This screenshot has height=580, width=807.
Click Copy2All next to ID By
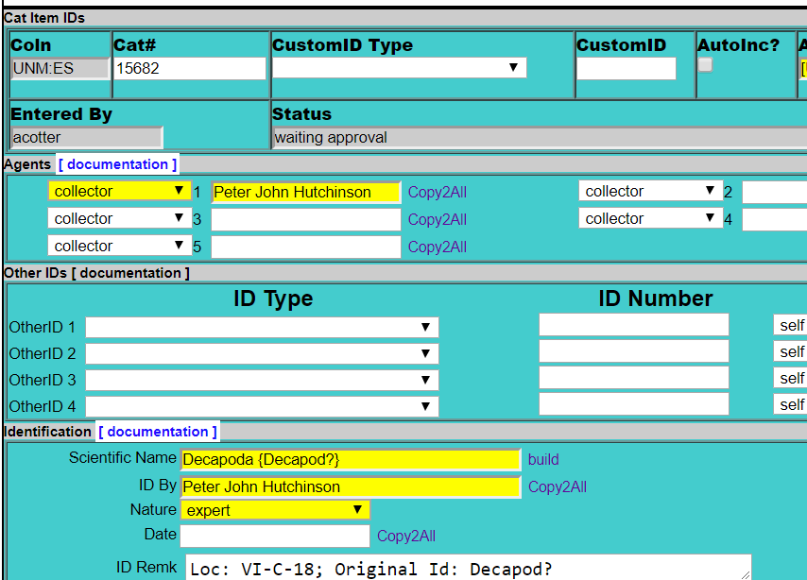[558, 486]
